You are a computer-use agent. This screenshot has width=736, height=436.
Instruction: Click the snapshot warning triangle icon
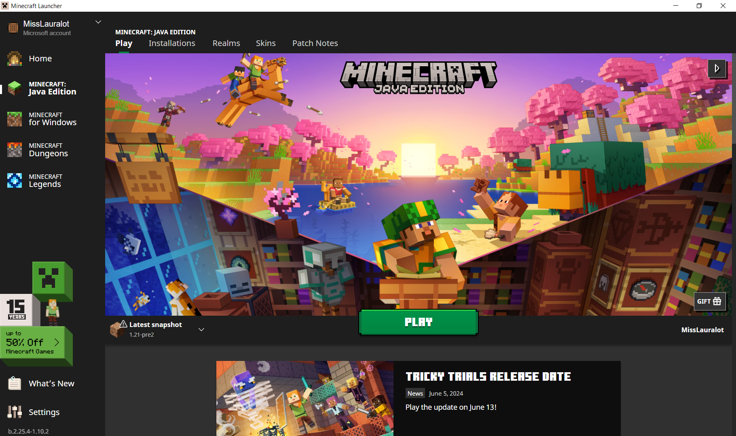click(123, 324)
